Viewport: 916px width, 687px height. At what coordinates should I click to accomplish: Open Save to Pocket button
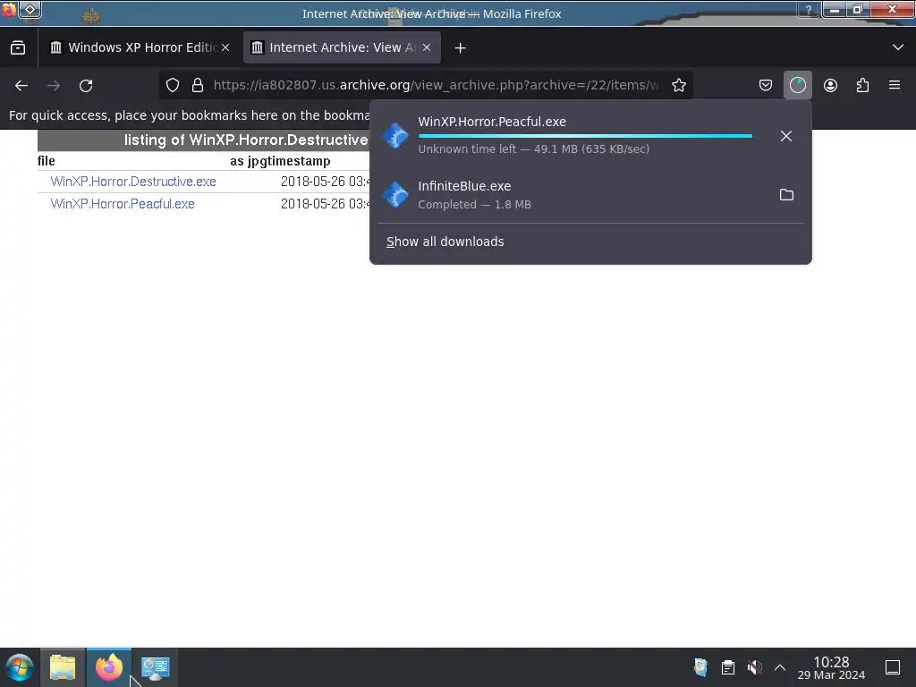click(x=766, y=85)
